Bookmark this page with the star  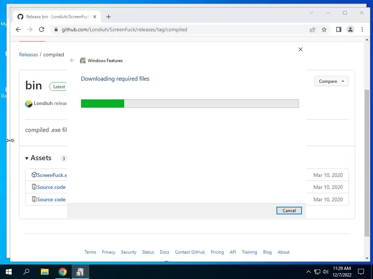[x=324, y=29]
